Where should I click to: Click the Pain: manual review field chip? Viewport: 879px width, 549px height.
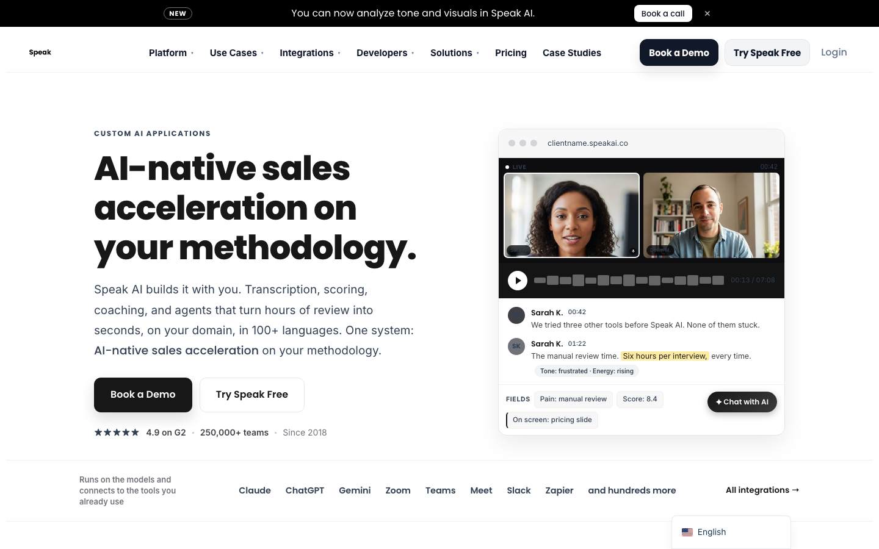tap(573, 400)
